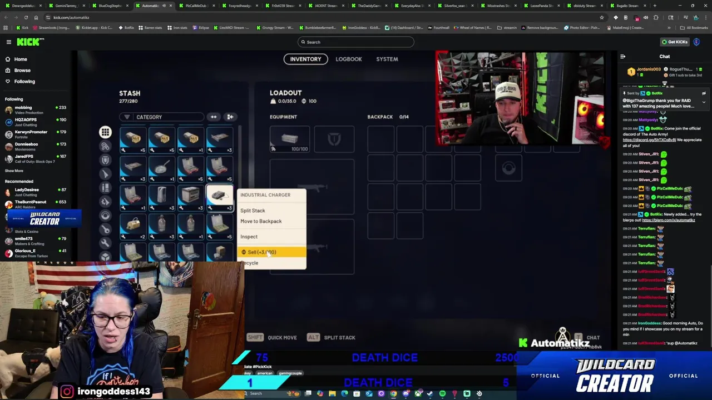Open Glorious_E recommended channel
712x400 pixels.
pyautogui.click(x=34, y=253)
